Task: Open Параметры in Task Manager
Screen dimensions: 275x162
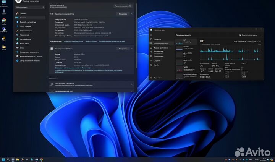Action: pos(161,78)
